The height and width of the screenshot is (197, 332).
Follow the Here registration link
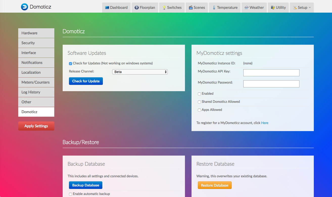click(265, 123)
